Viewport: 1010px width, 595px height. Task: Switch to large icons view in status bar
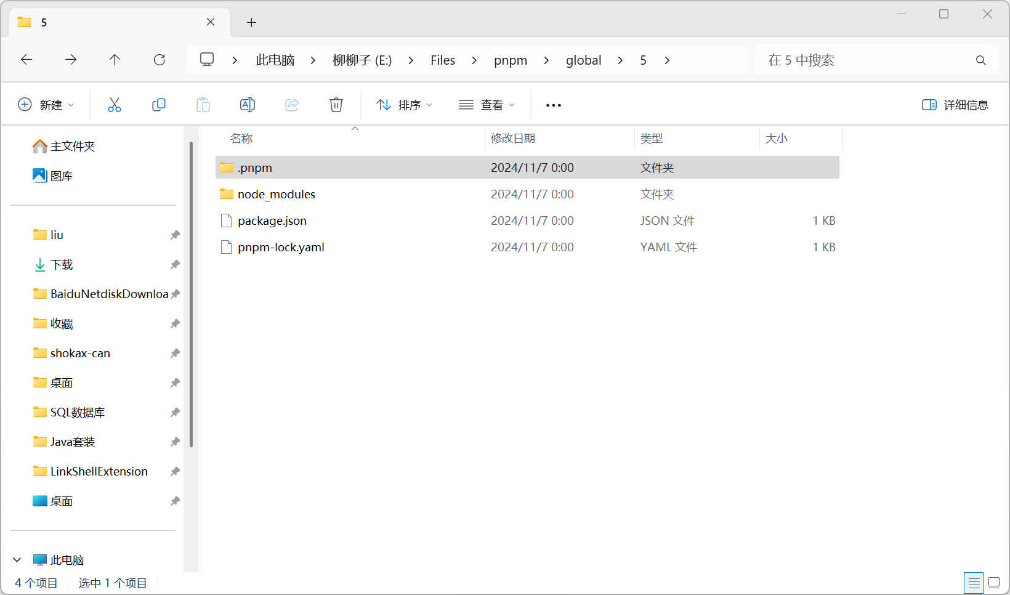point(994,582)
